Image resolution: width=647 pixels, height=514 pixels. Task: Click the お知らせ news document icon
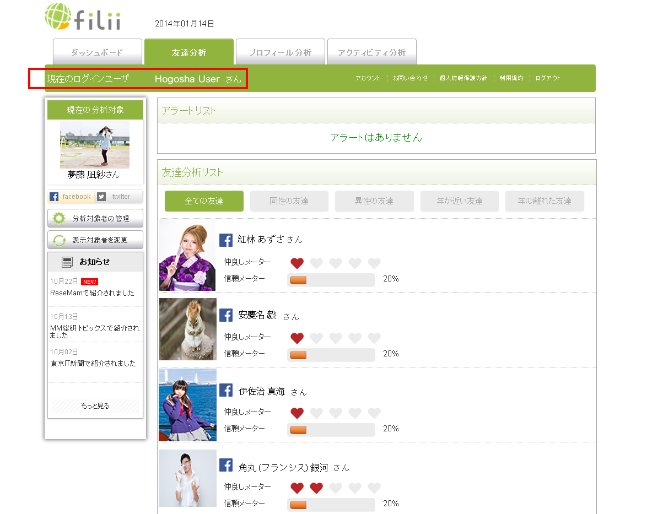[x=67, y=262]
